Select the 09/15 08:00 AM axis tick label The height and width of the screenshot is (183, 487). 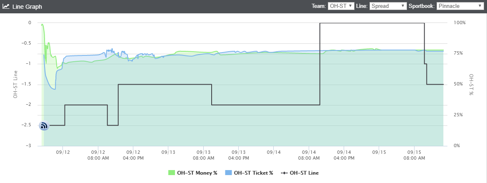click(414, 155)
